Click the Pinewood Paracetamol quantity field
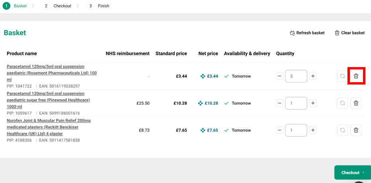 296,103
